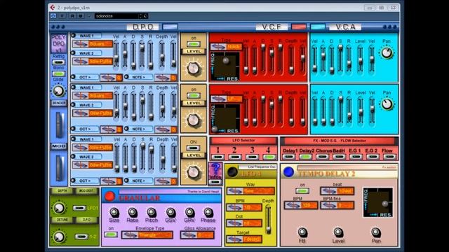Click the DETUNE button
The image size is (449, 252).
coord(62,220)
